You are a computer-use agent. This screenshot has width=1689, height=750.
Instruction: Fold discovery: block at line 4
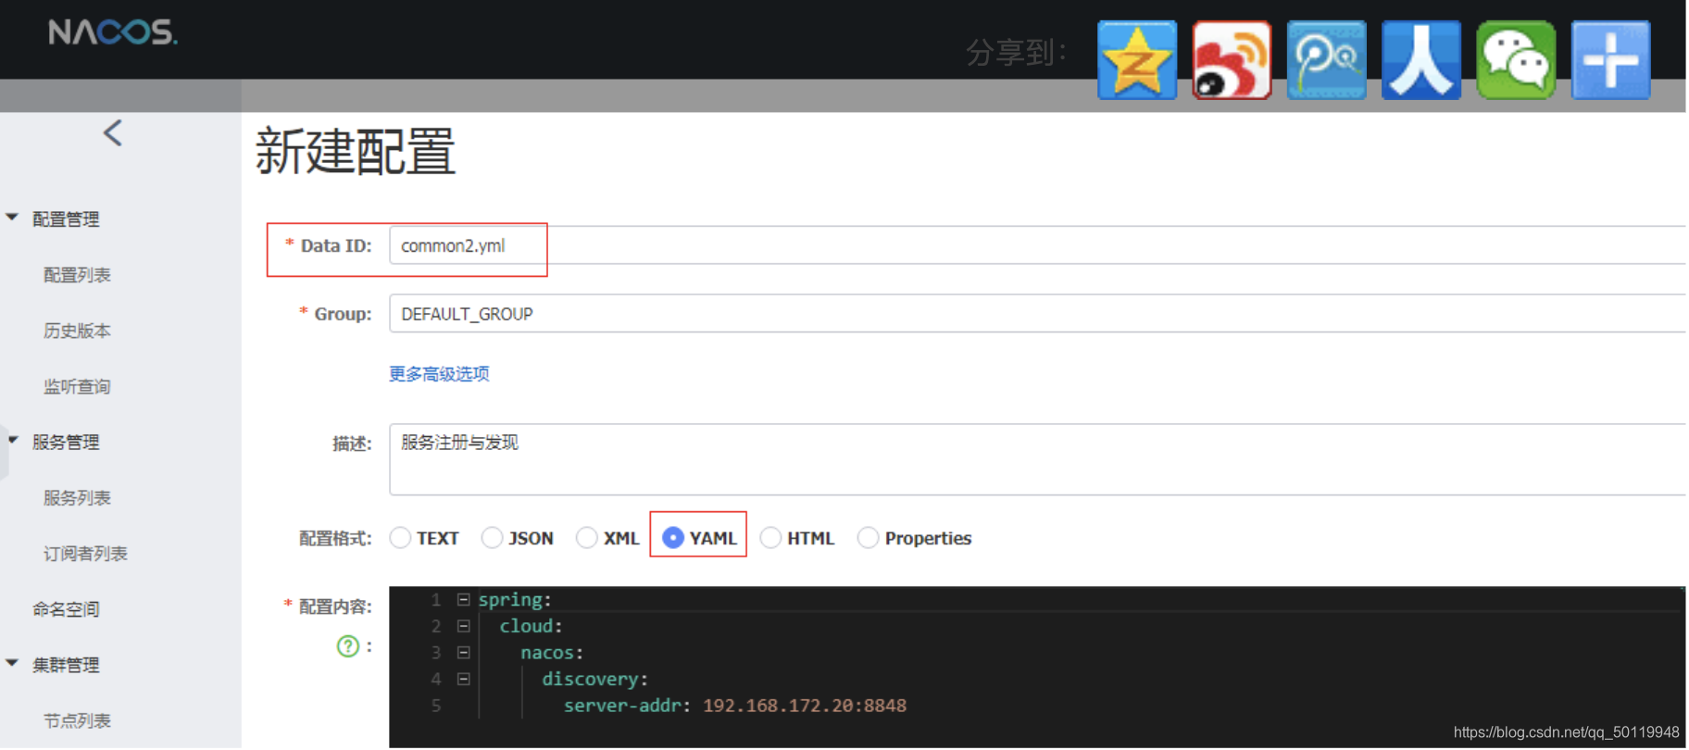pos(464,679)
